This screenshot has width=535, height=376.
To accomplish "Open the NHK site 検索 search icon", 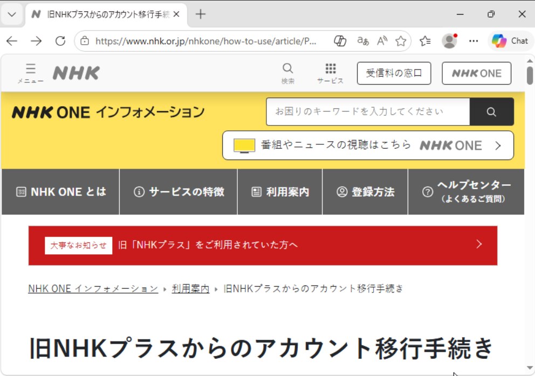I will pos(287,73).
